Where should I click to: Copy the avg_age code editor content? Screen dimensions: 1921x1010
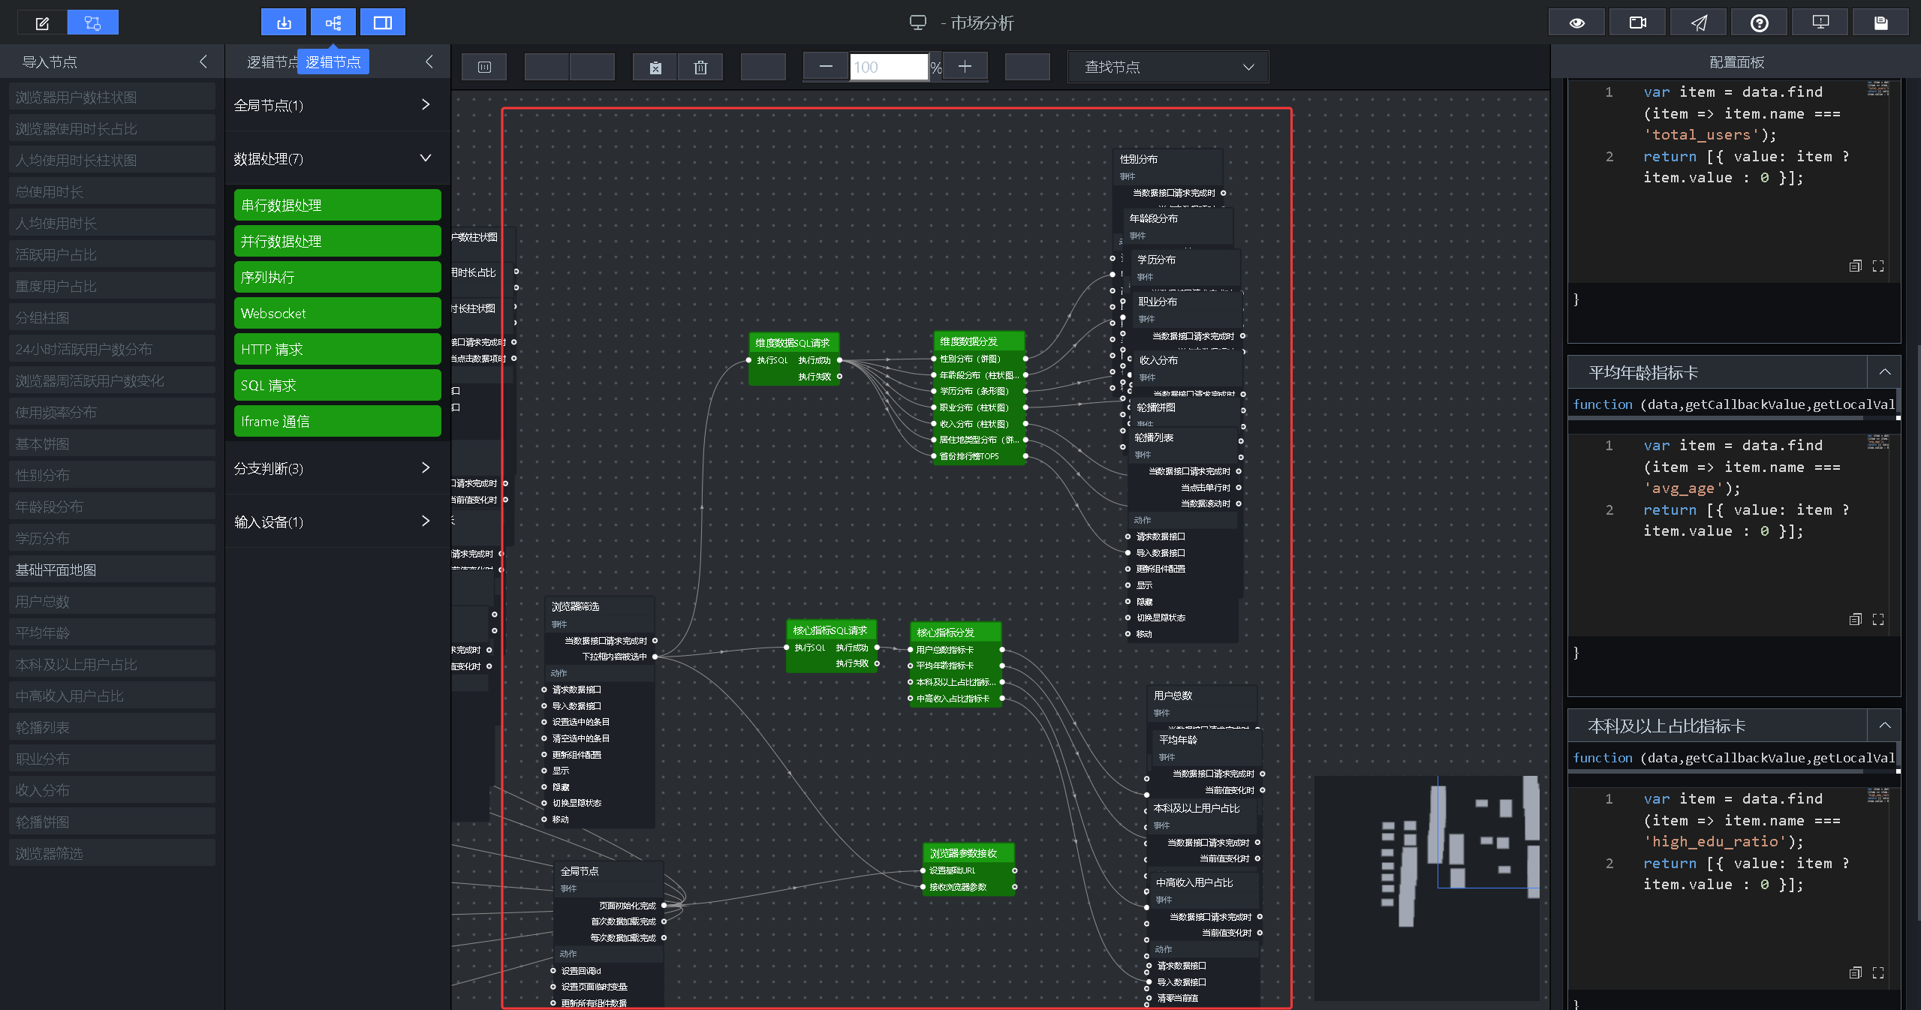[1856, 619]
